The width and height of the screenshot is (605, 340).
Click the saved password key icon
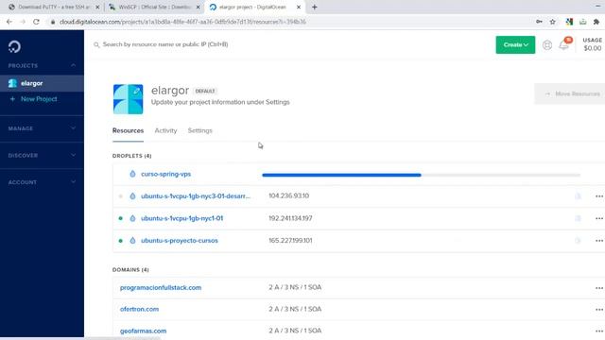(x=539, y=22)
